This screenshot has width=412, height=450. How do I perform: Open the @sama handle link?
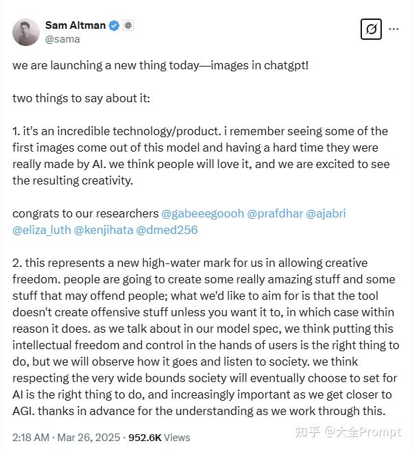(x=62, y=39)
